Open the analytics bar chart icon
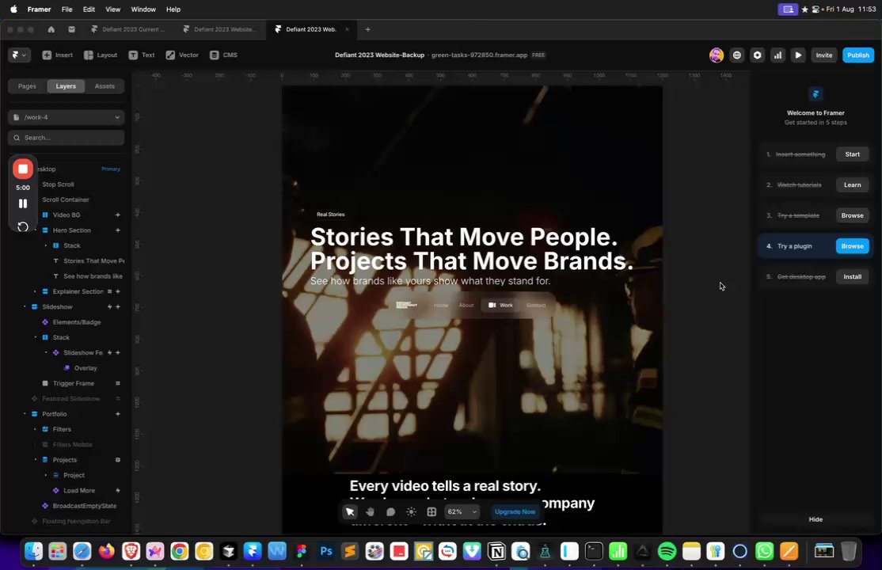882x570 pixels. 777,55
